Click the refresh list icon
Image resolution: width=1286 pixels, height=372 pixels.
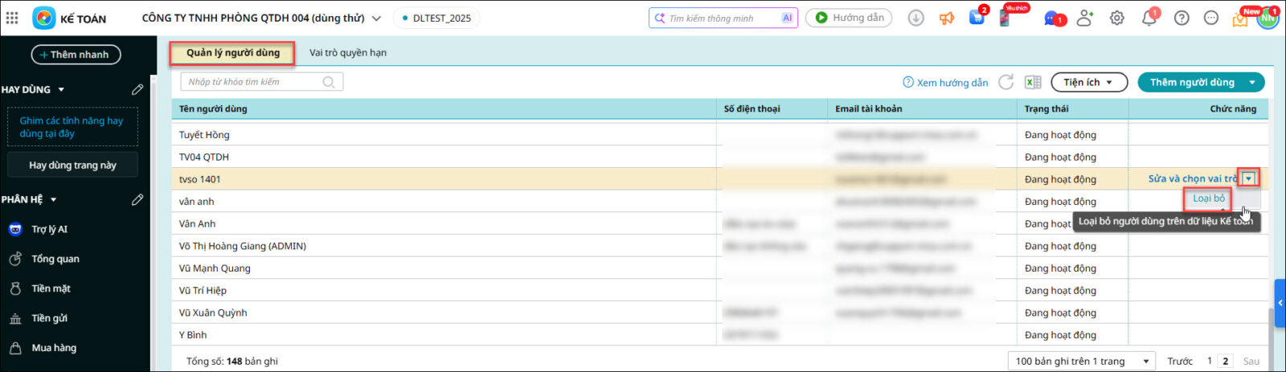click(1006, 82)
